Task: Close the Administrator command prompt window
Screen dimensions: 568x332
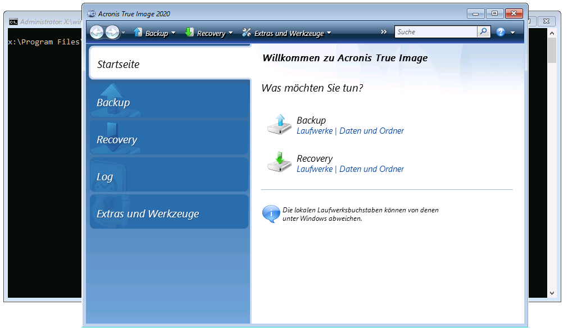Action: point(546,21)
